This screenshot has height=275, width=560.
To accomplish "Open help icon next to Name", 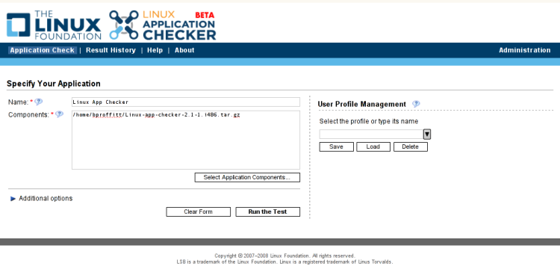I will [39, 102].
